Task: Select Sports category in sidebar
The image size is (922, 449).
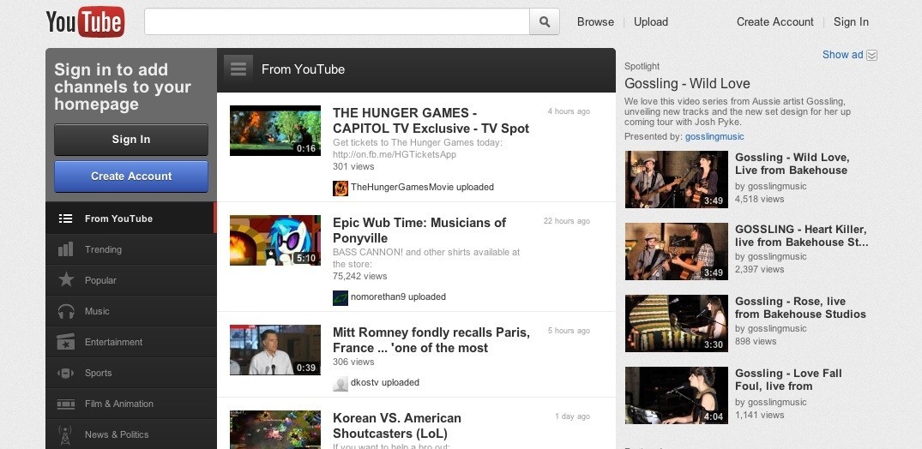Action: tap(130, 373)
